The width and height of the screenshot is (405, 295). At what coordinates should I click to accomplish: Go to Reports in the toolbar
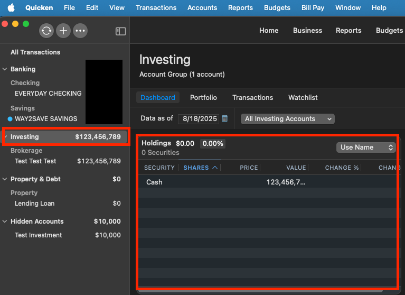click(349, 31)
